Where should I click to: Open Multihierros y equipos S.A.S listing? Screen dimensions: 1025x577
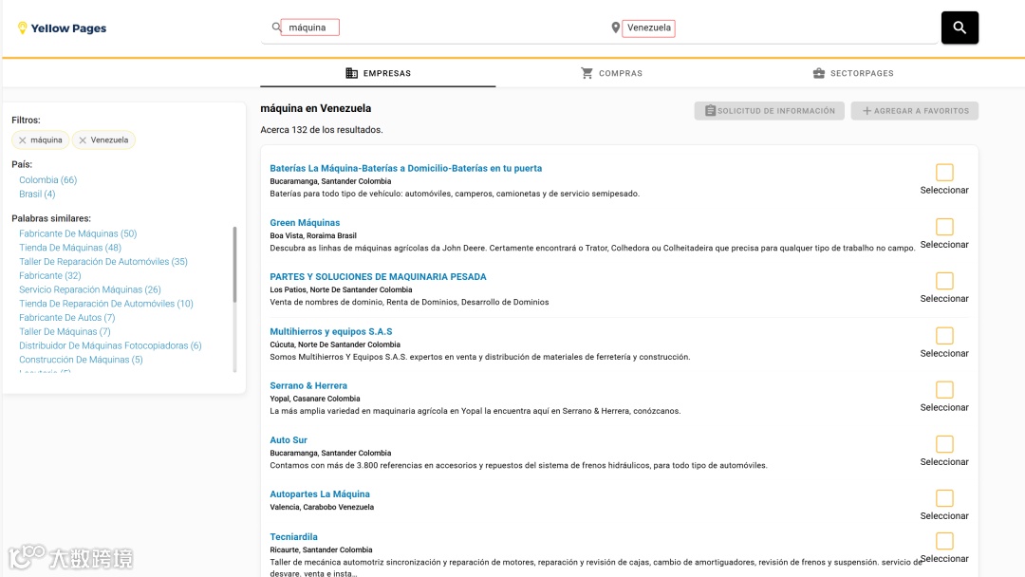(331, 332)
